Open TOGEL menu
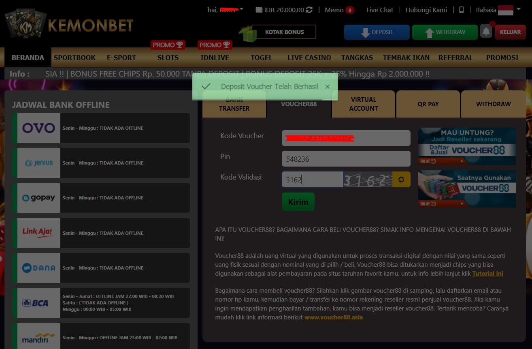This screenshot has height=349, width=532. [262, 58]
